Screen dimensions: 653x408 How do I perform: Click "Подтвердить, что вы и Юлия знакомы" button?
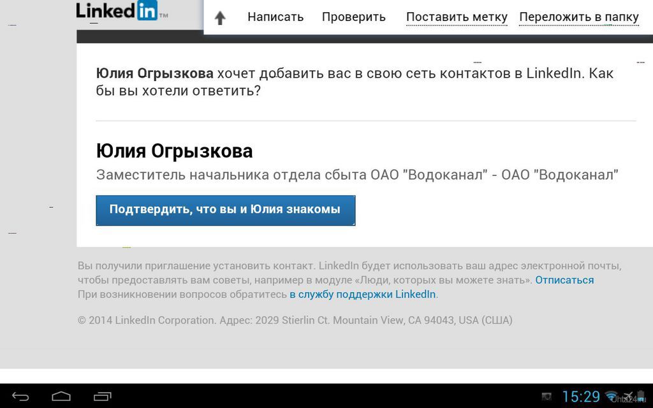[x=225, y=210]
